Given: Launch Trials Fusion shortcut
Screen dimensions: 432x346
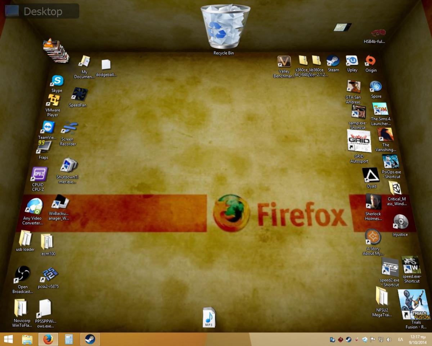Looking at the screenshot, I should (414, 305).
